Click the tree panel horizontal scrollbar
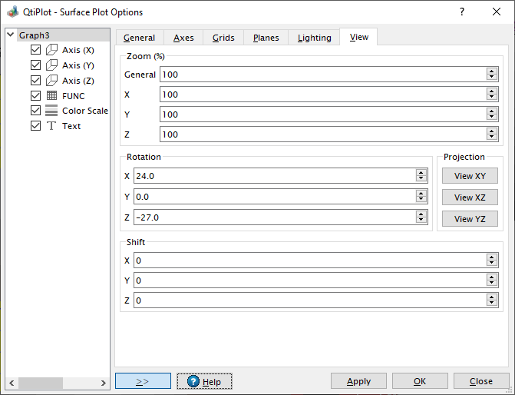Image resolution: width=515 pixels, height=395 pixels. [46, 383]
